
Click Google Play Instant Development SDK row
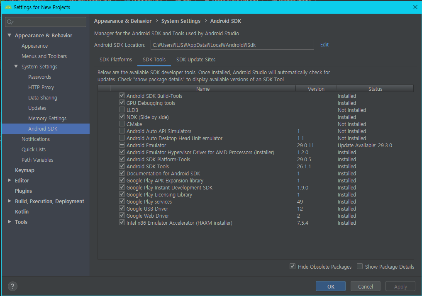(x=256, y=188)
